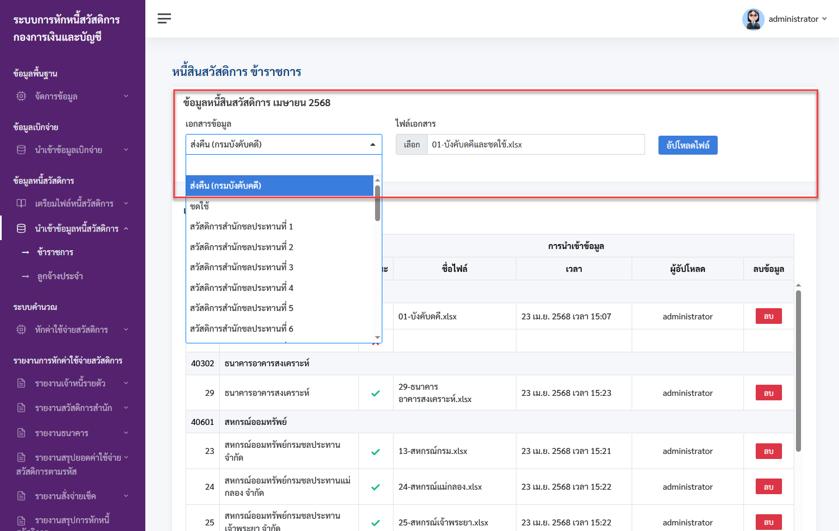Click document icon beside รายงานสั่งจ่ายเช็ค
The image size is (839, 531).
pos(21,496)
